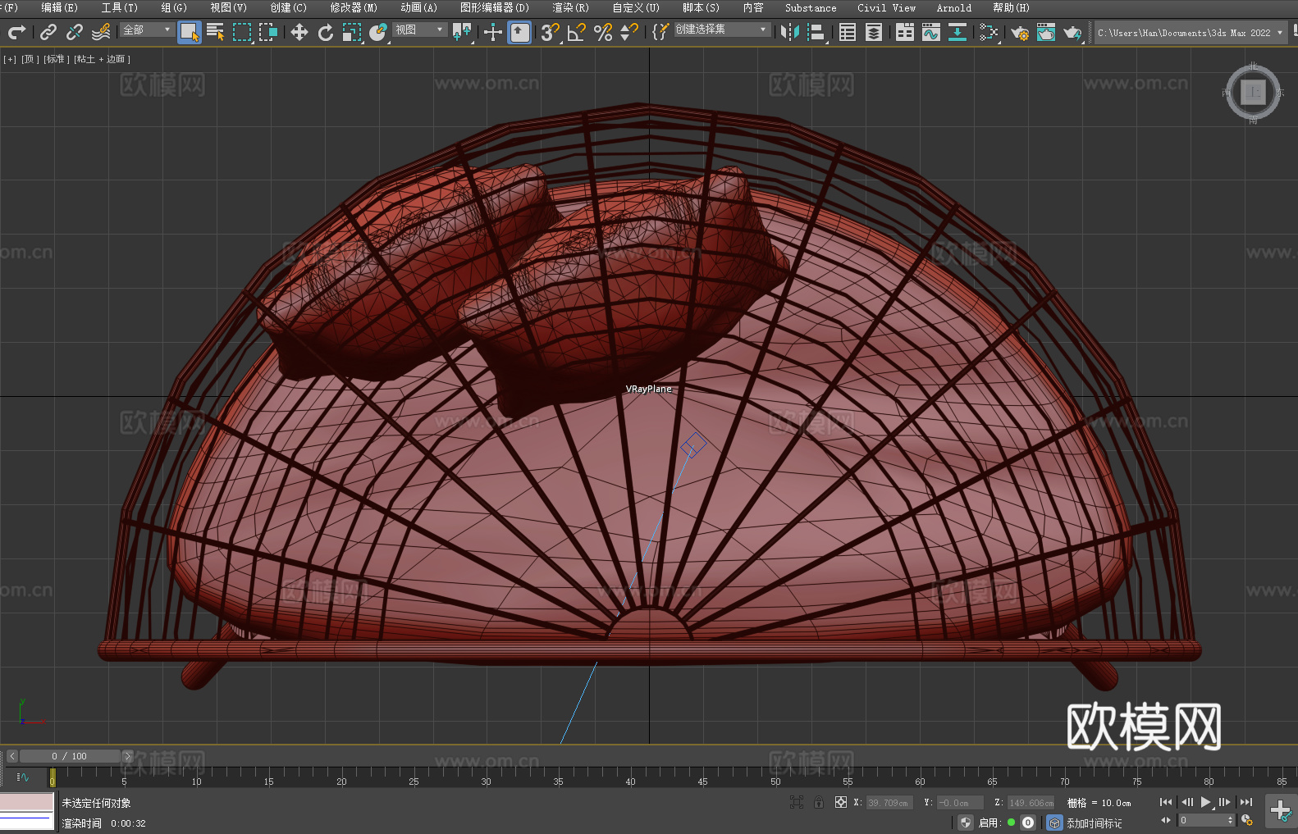Screen dimensions: 1298x834
Task: Open Render Setup teapot-gear icon
Action: click(x=1020, y=32)
